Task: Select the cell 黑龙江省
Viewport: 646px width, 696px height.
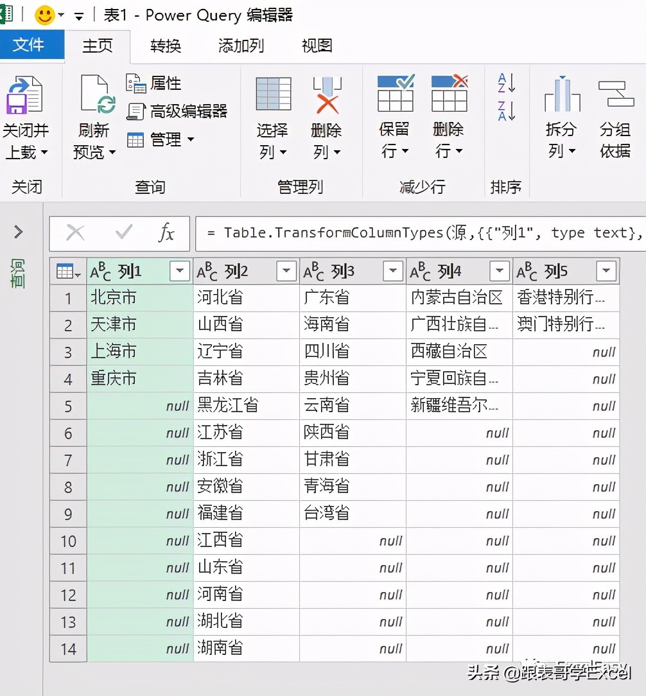Action: (247, 406)
